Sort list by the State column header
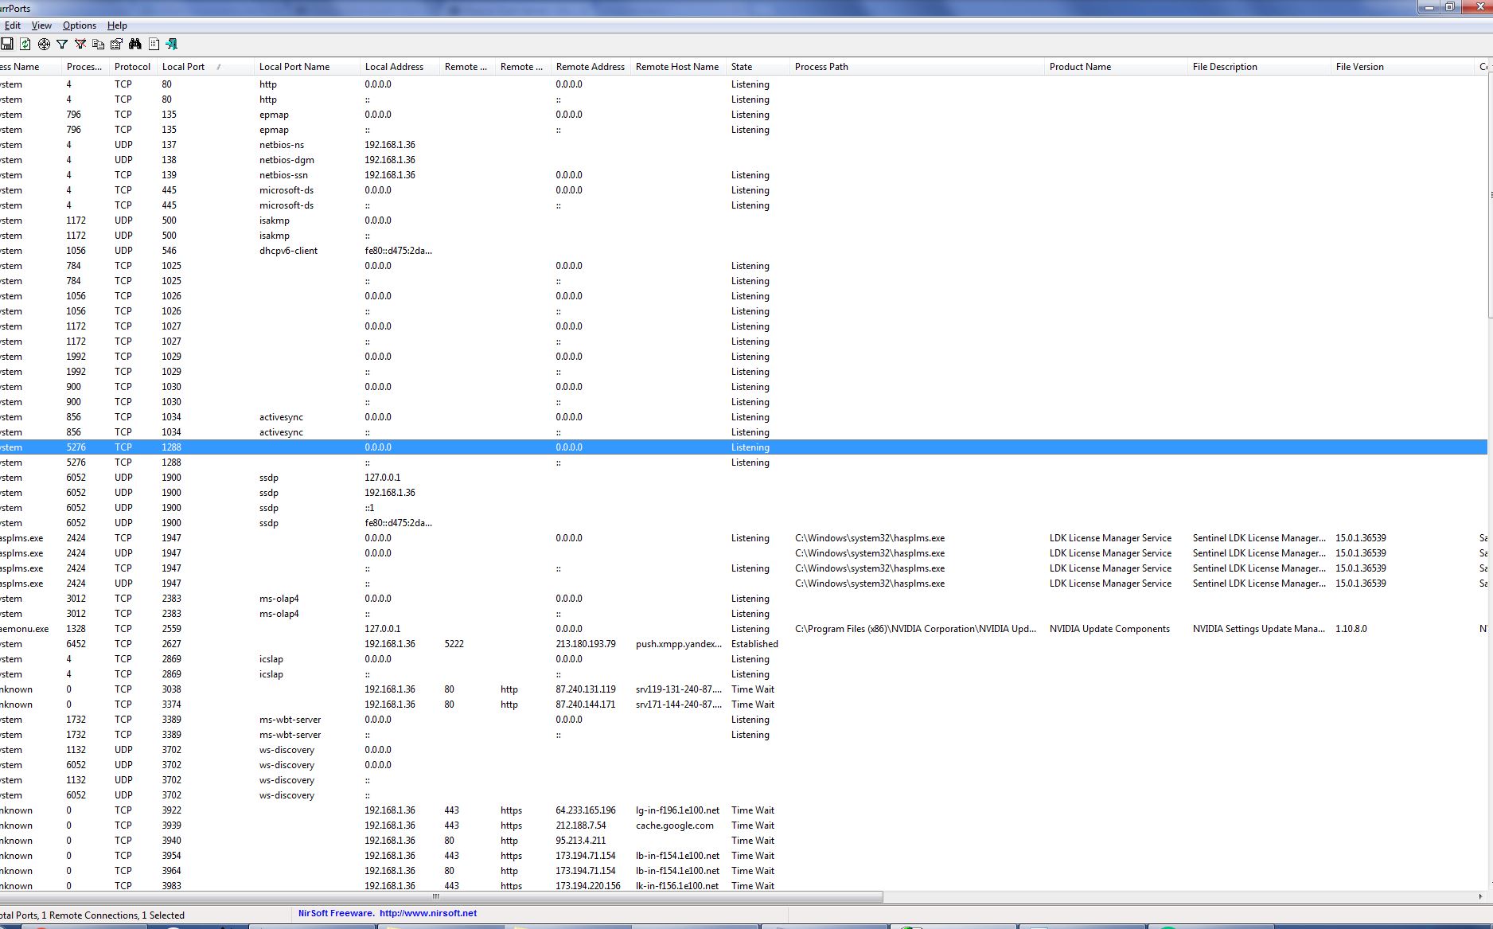The width and height of the screenshot is (1493, 929). [742, 67]
